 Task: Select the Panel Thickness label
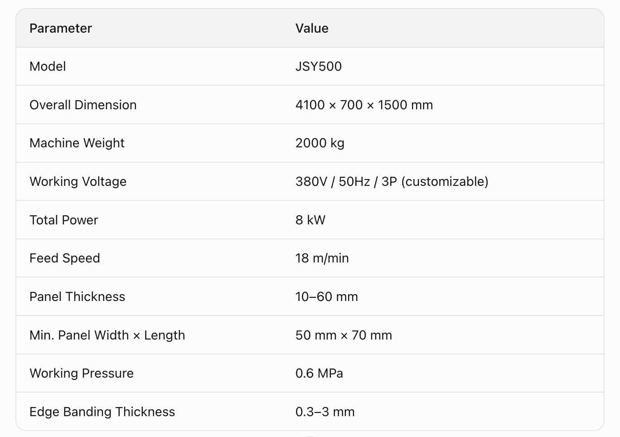77,296
